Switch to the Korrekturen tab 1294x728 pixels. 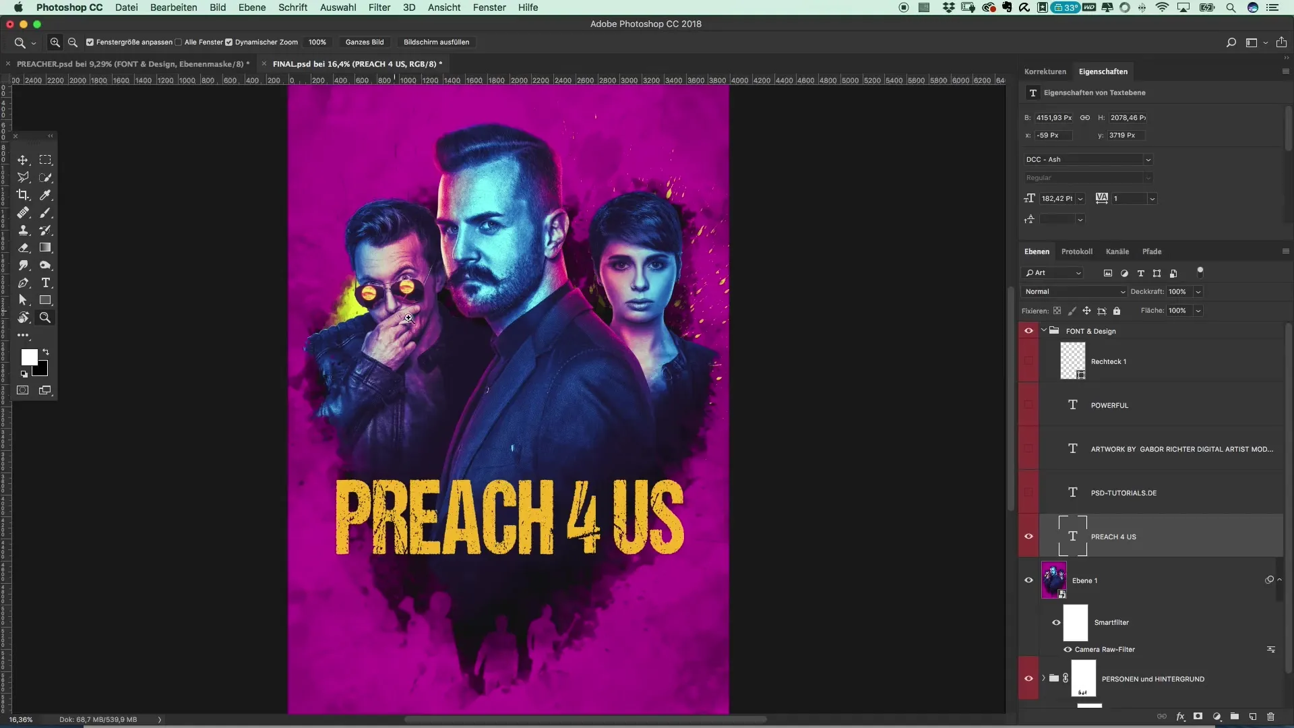1045,71
